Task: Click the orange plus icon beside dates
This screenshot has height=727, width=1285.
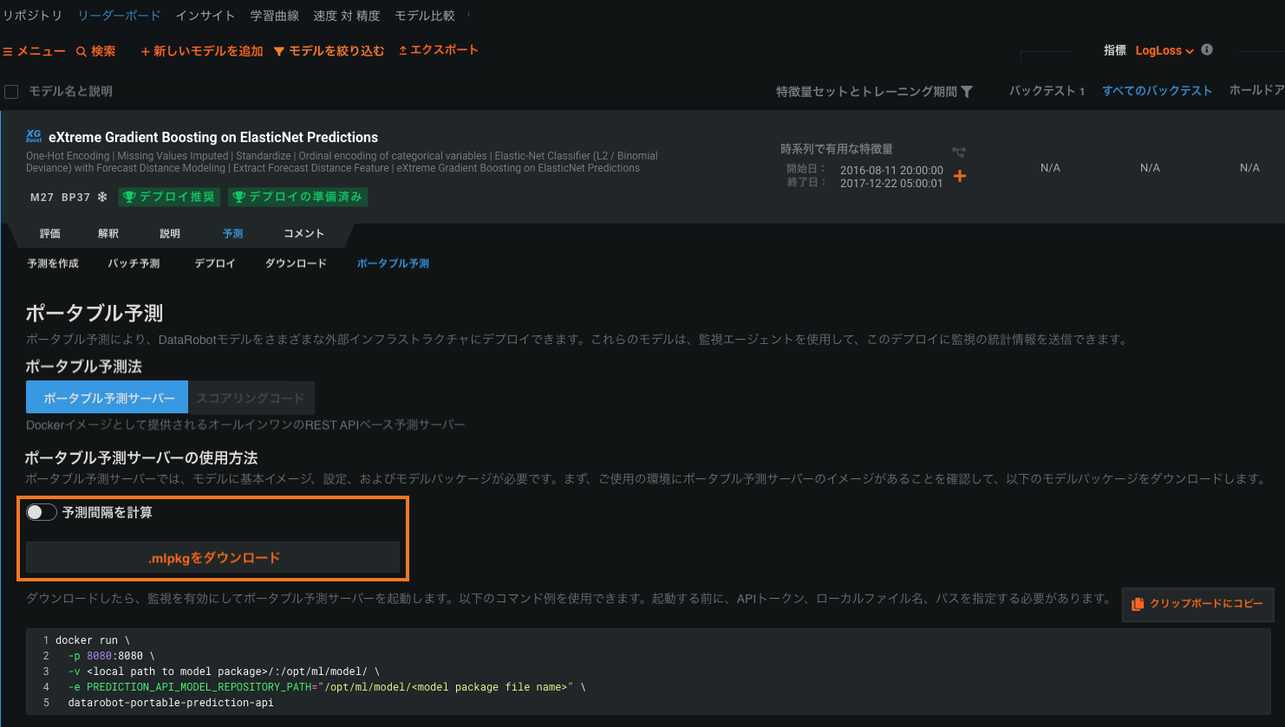Action: point(960,176)
